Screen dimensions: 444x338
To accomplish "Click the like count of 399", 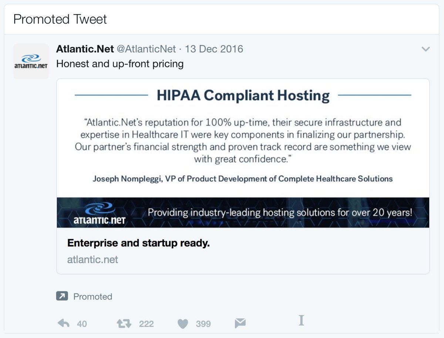I will pos(203,324).
